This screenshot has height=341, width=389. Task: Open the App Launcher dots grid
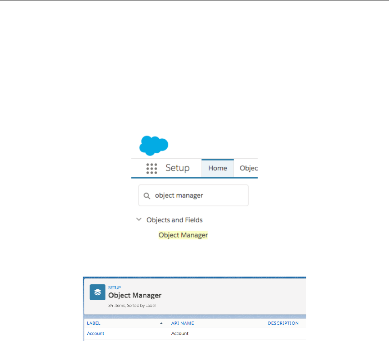click(x=152, y=169)
